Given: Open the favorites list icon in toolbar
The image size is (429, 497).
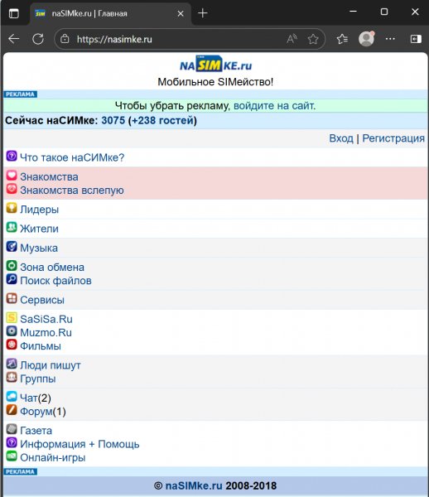Looking at the screenshot, I should pyautogui.click(x=342, y=39).
